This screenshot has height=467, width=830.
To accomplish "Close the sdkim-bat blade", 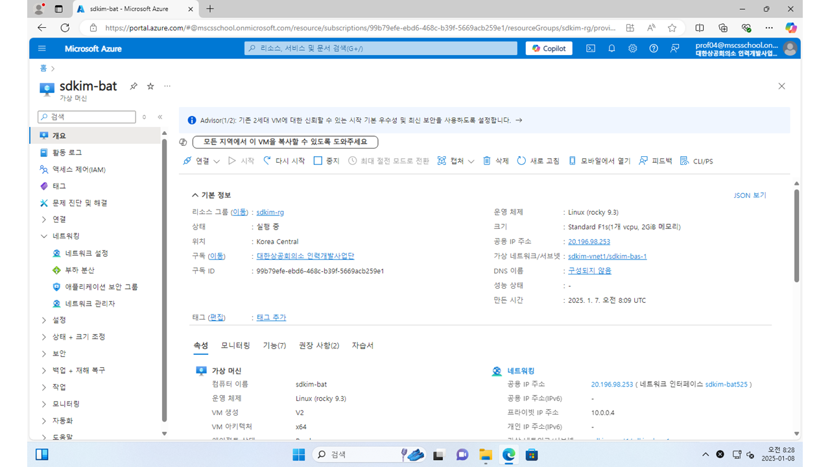I will [781, 86].
